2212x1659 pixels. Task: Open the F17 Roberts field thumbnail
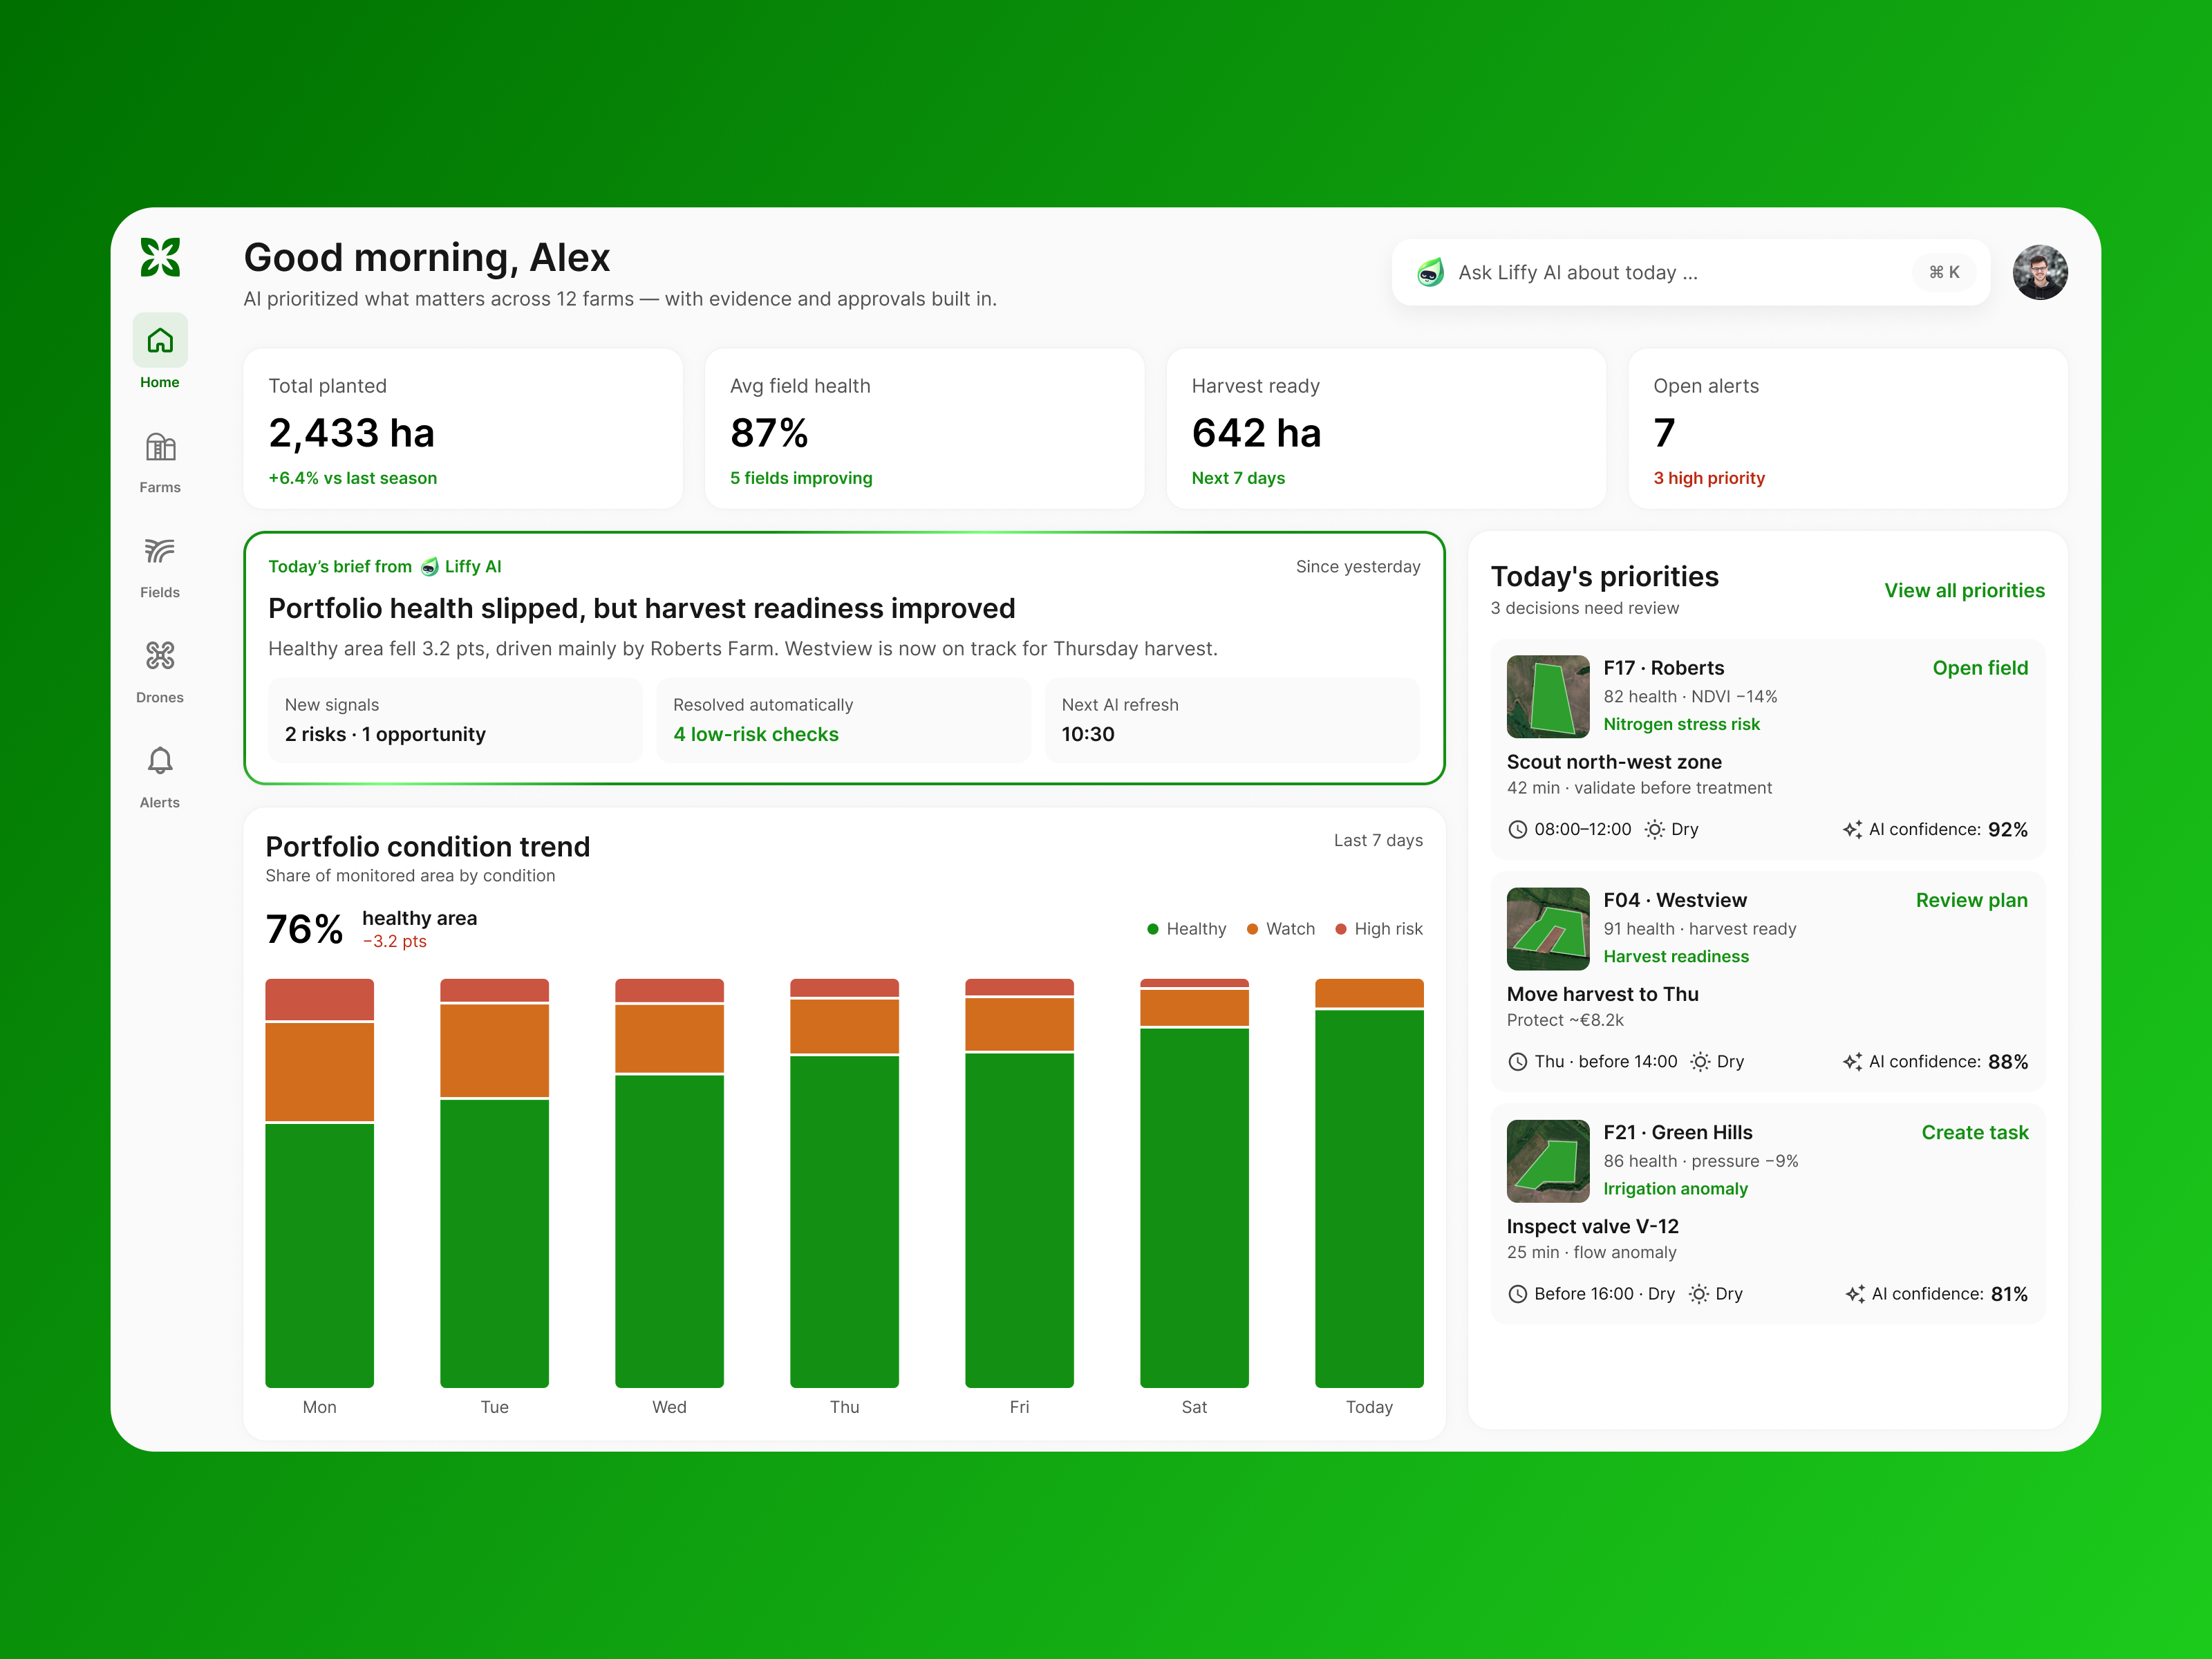(x=1548, y=696)
